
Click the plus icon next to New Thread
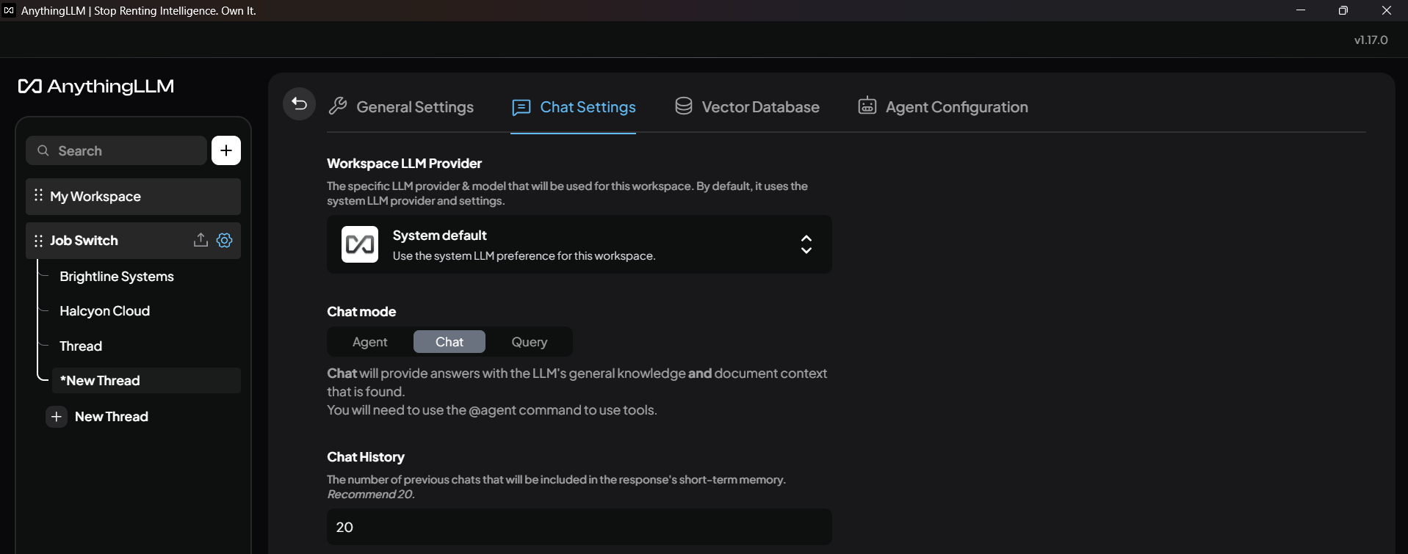57,417
